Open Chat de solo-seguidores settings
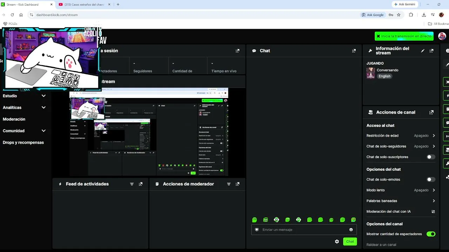The height and width of the screenshot is (252, 449). (401, 146)
